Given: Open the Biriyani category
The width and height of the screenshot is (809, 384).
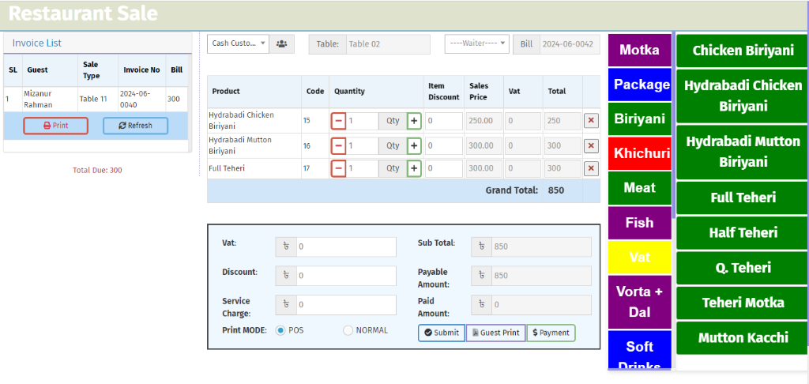Looking at the screenshot, I should point(640,119).
